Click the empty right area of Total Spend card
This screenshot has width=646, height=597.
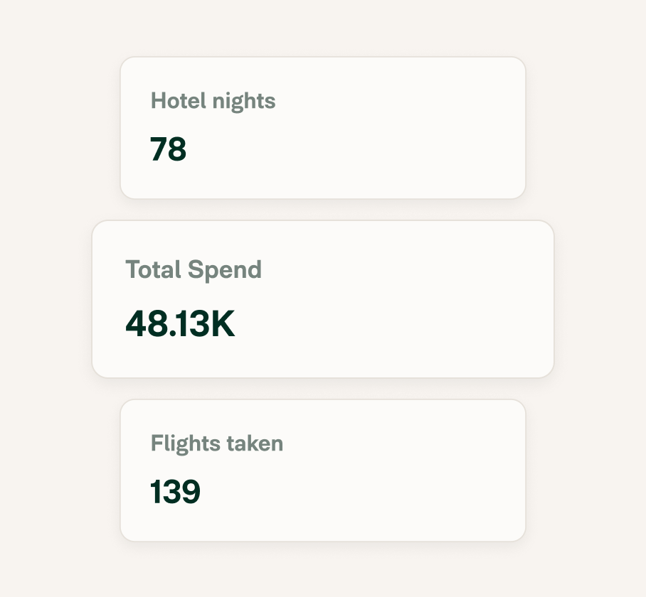pyautogui.click(x=412, y=299)
